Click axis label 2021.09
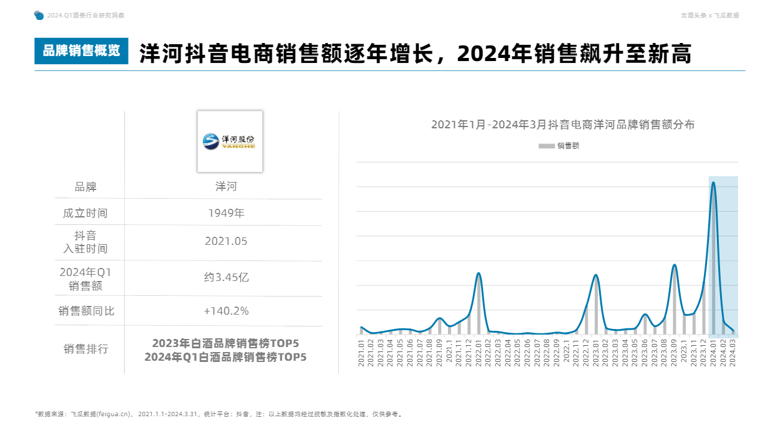780x438 pixels. click(440, 353)
